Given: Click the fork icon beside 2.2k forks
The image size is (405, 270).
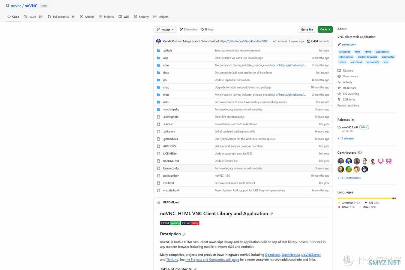Looking at the screenshot, I should click(339, 99).
